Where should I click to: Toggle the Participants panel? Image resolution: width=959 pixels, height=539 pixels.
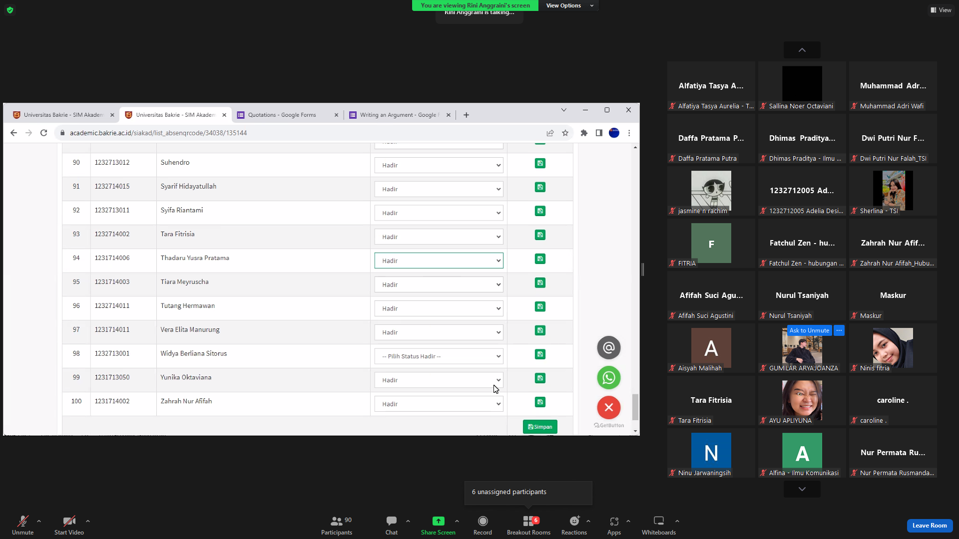click(337, 525)
